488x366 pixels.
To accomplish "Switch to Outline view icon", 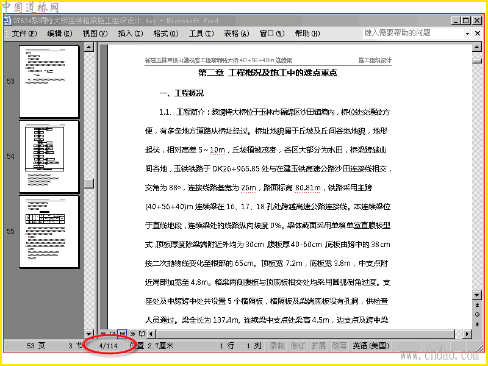I will click(x=132, y=334).
